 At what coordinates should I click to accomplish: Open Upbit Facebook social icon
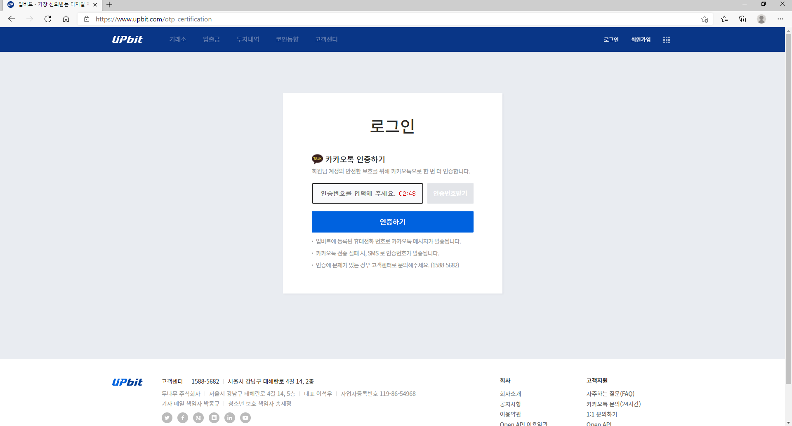click(183, 418)
